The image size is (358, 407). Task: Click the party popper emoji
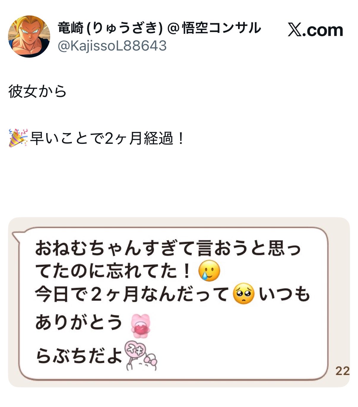18,138
